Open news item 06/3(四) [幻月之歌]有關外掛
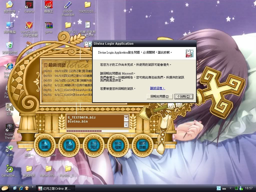This screenshot has width=256, height=192. (x=68, y=80)
